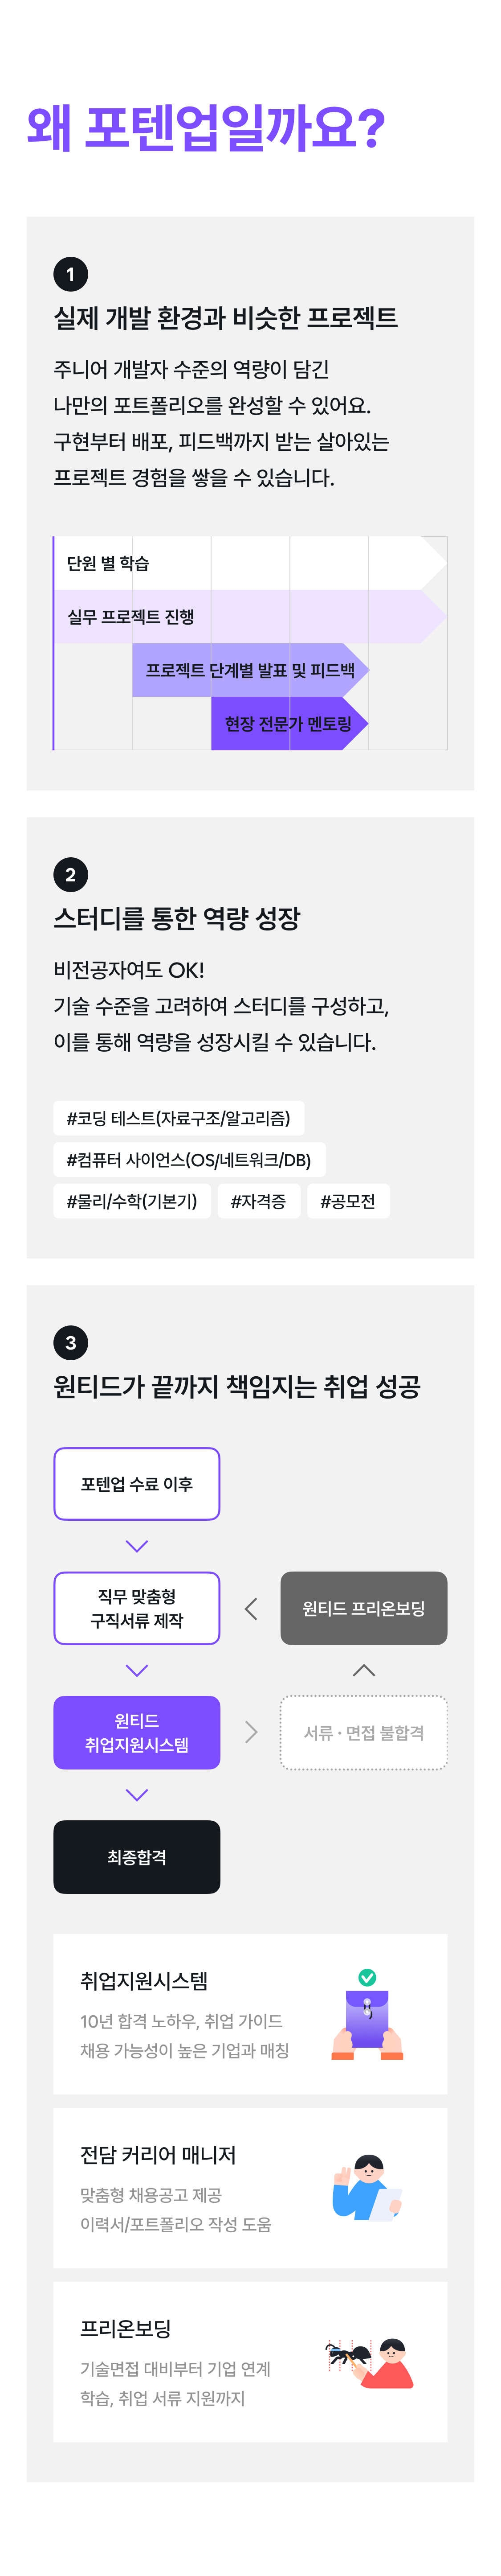Image resolution: width=501 pixels, height=2576 pixels.
Task: Click the pre-onboarding illustration with ant
Action: tap(369, 2362)
